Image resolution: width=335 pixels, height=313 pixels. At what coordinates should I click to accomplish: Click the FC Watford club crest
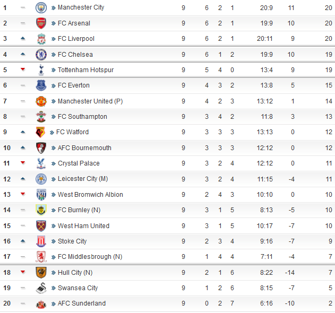click(40, 132)
